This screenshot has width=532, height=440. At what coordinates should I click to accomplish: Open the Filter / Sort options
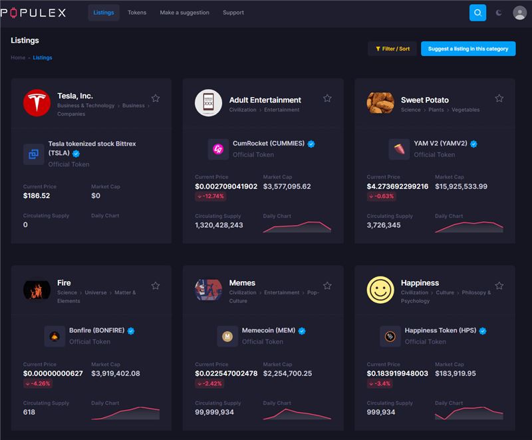392,49
